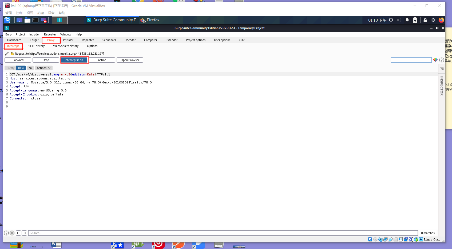452x249 pixels.
Task: Click the Open Browser button
Action: point(130,60)
